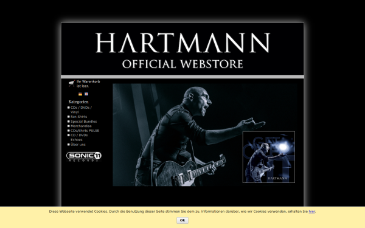The height and width of the screenshot is (228, 365).
Task: Open the CDs / DVDs / Vinyl category
Action: click(x=82, y=110)
